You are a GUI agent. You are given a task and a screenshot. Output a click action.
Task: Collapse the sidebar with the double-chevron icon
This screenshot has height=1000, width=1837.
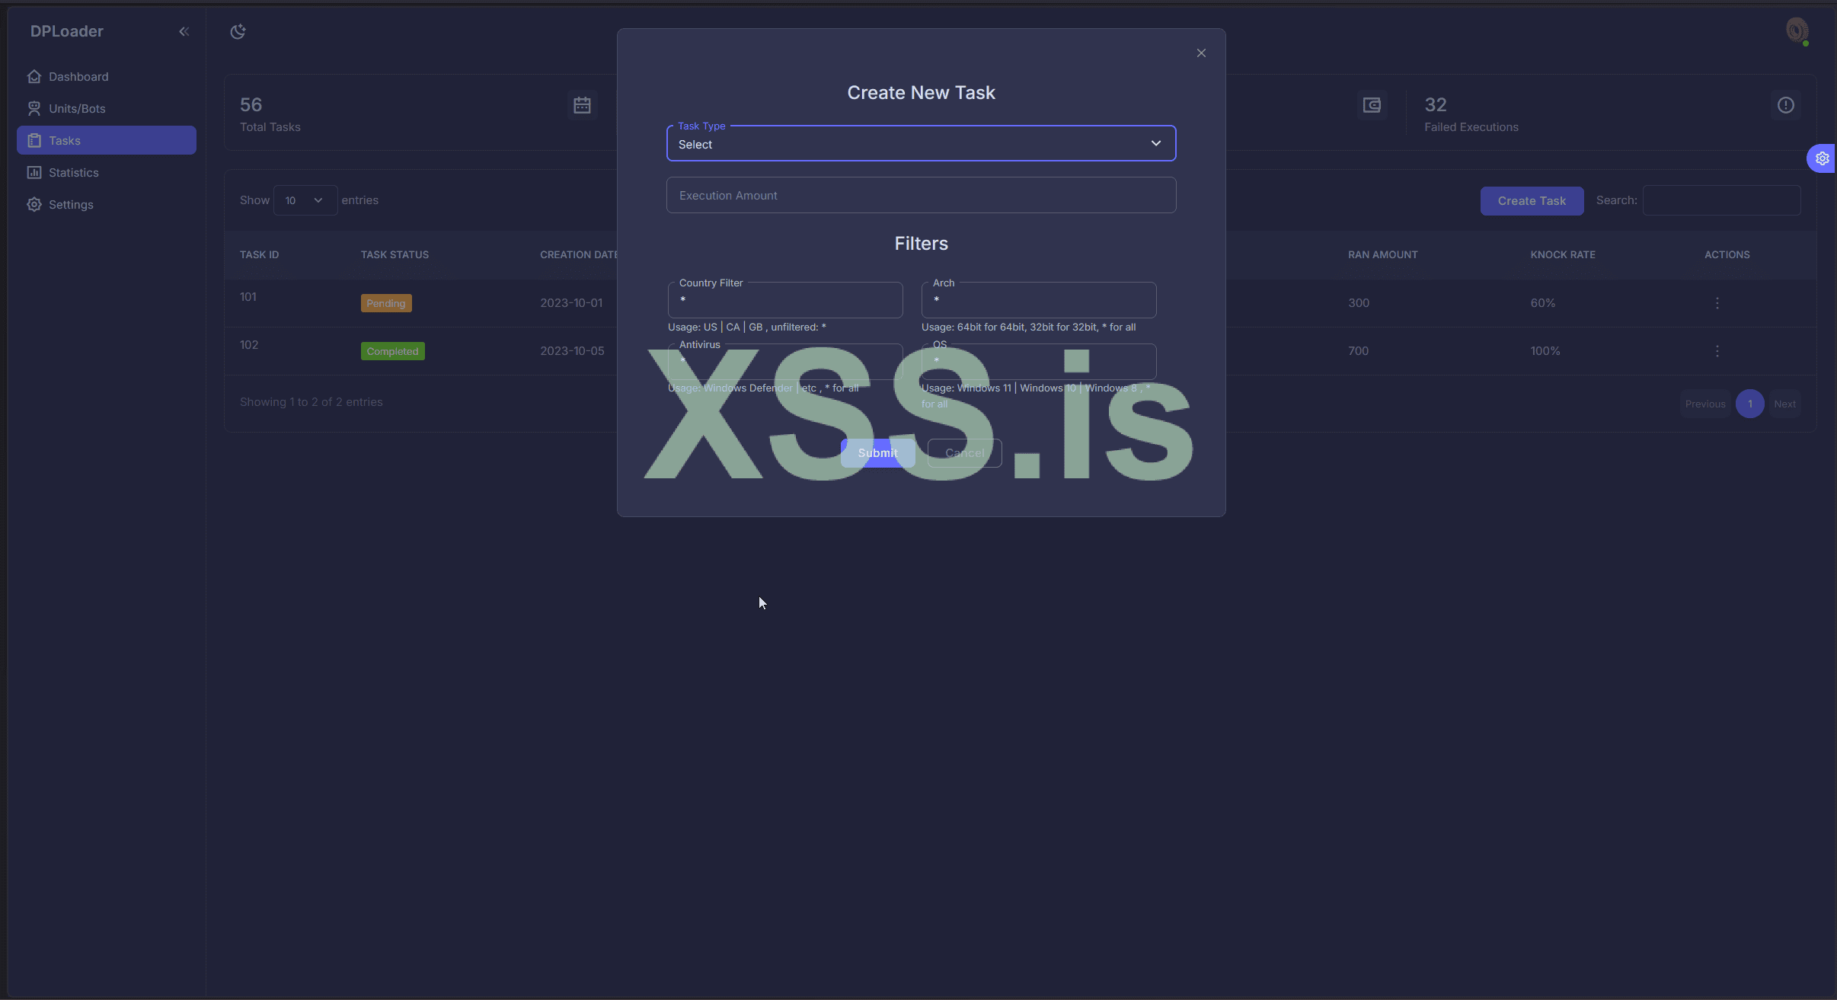pyautogui.click(x=184, y=31)
